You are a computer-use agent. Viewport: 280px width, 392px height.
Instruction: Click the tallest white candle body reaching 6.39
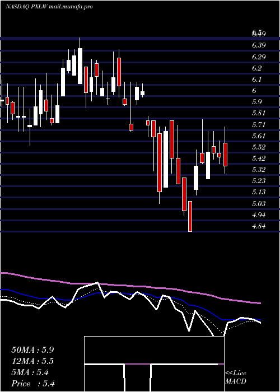pos(80,66)
